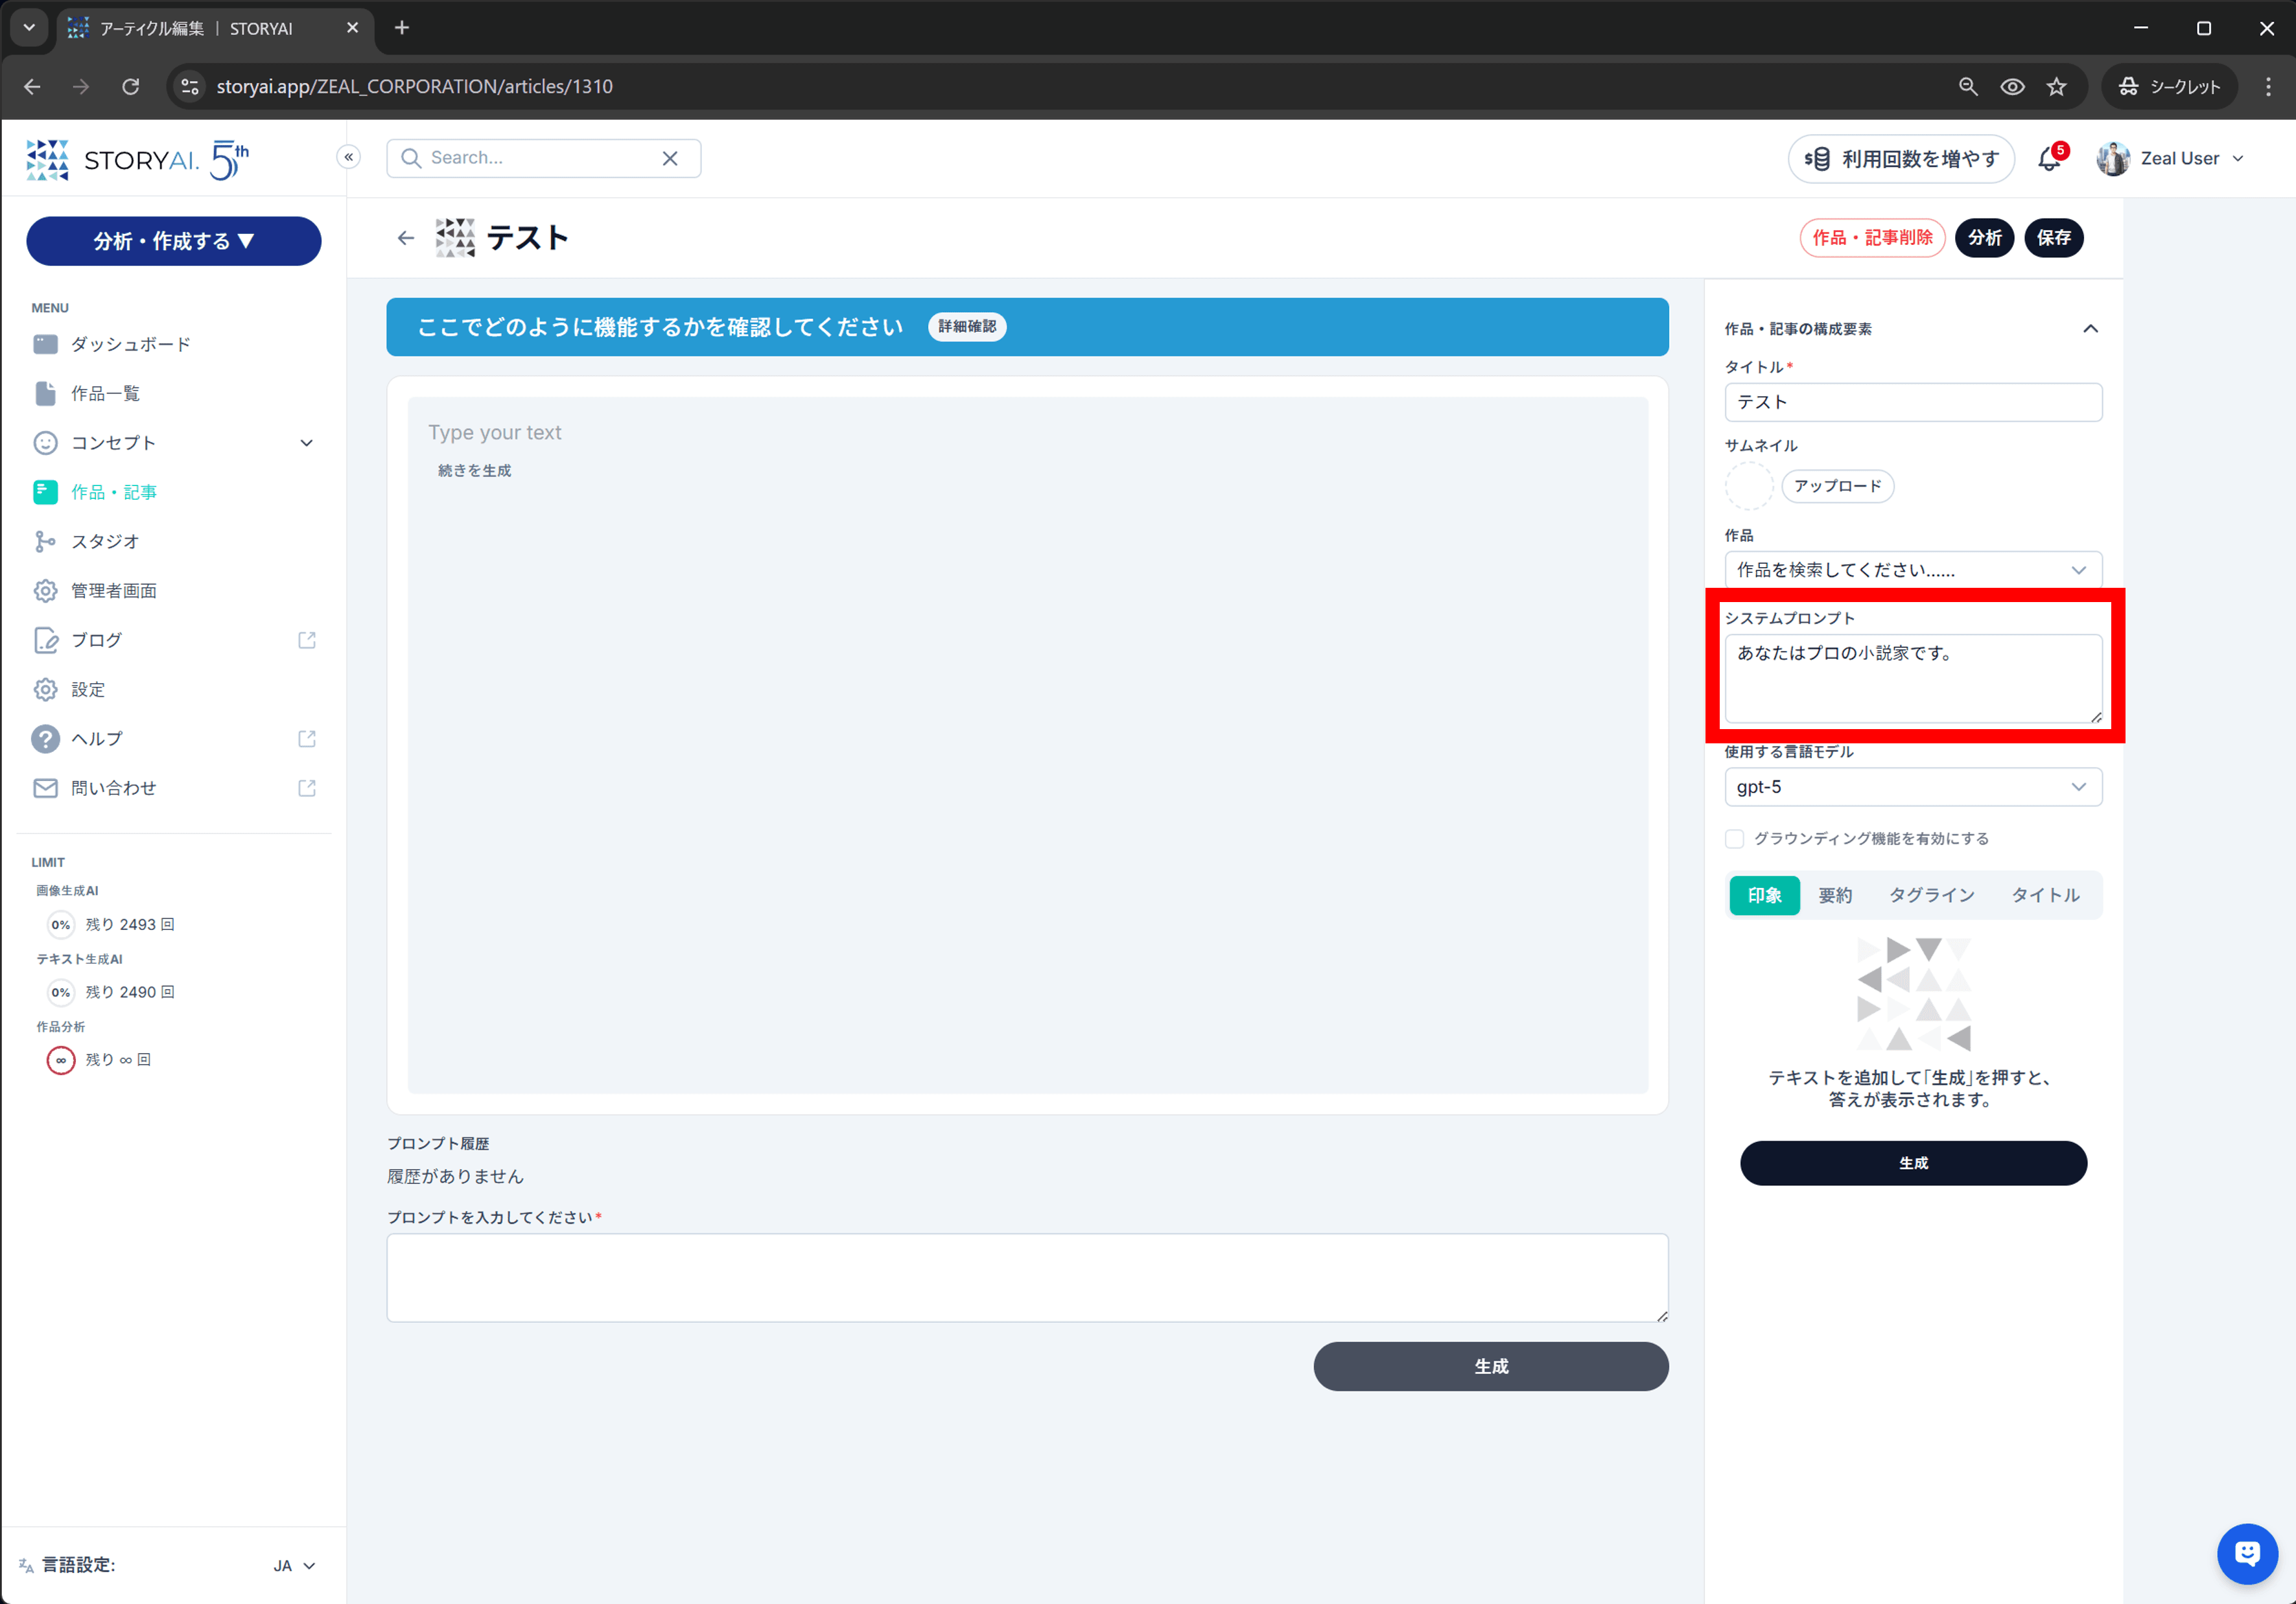Image resolution: width=2296 pixels, height=1604 pixels.
Task: Clear the search box with X icon
Action: (x=670, y=158)
